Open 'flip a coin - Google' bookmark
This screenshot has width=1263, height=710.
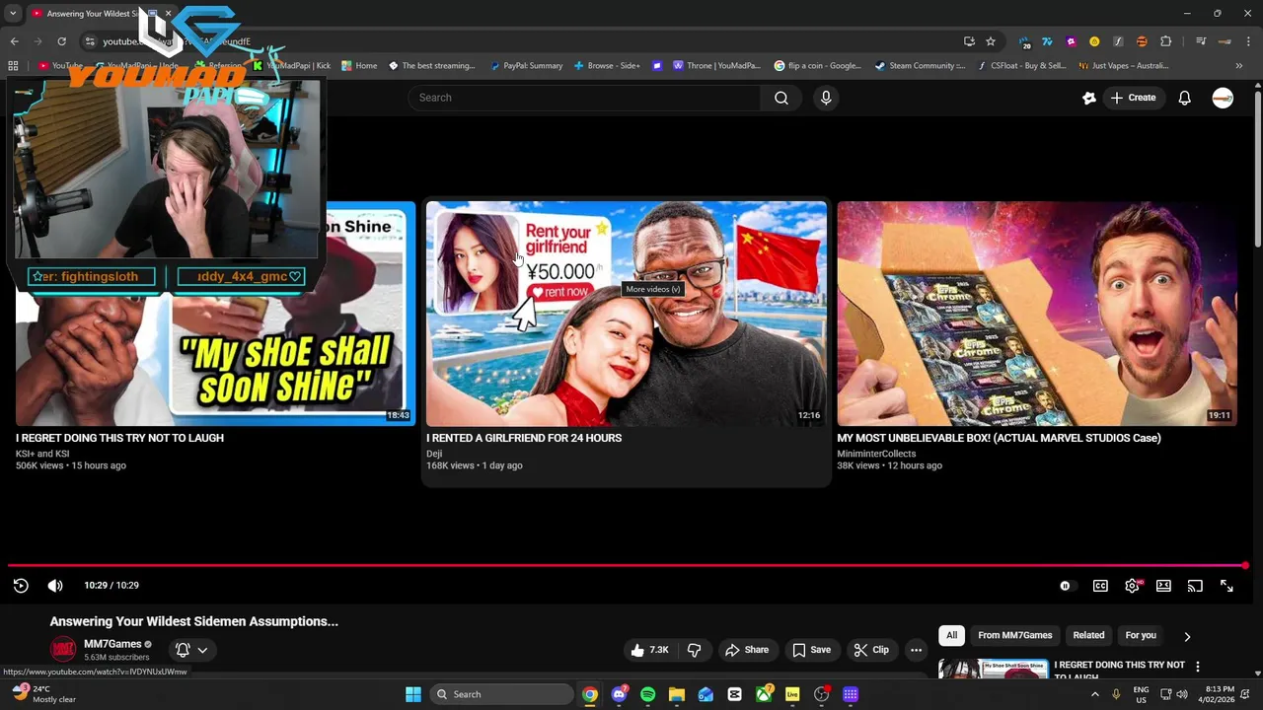pyautogui.click(x=818, y=66)
